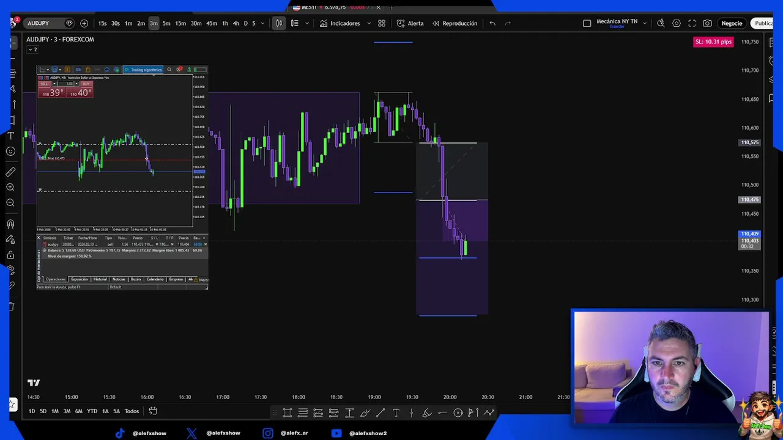The image size is (783, 440).
Task: Start bar Reproducción mode
Action: [x=455, y=23]
